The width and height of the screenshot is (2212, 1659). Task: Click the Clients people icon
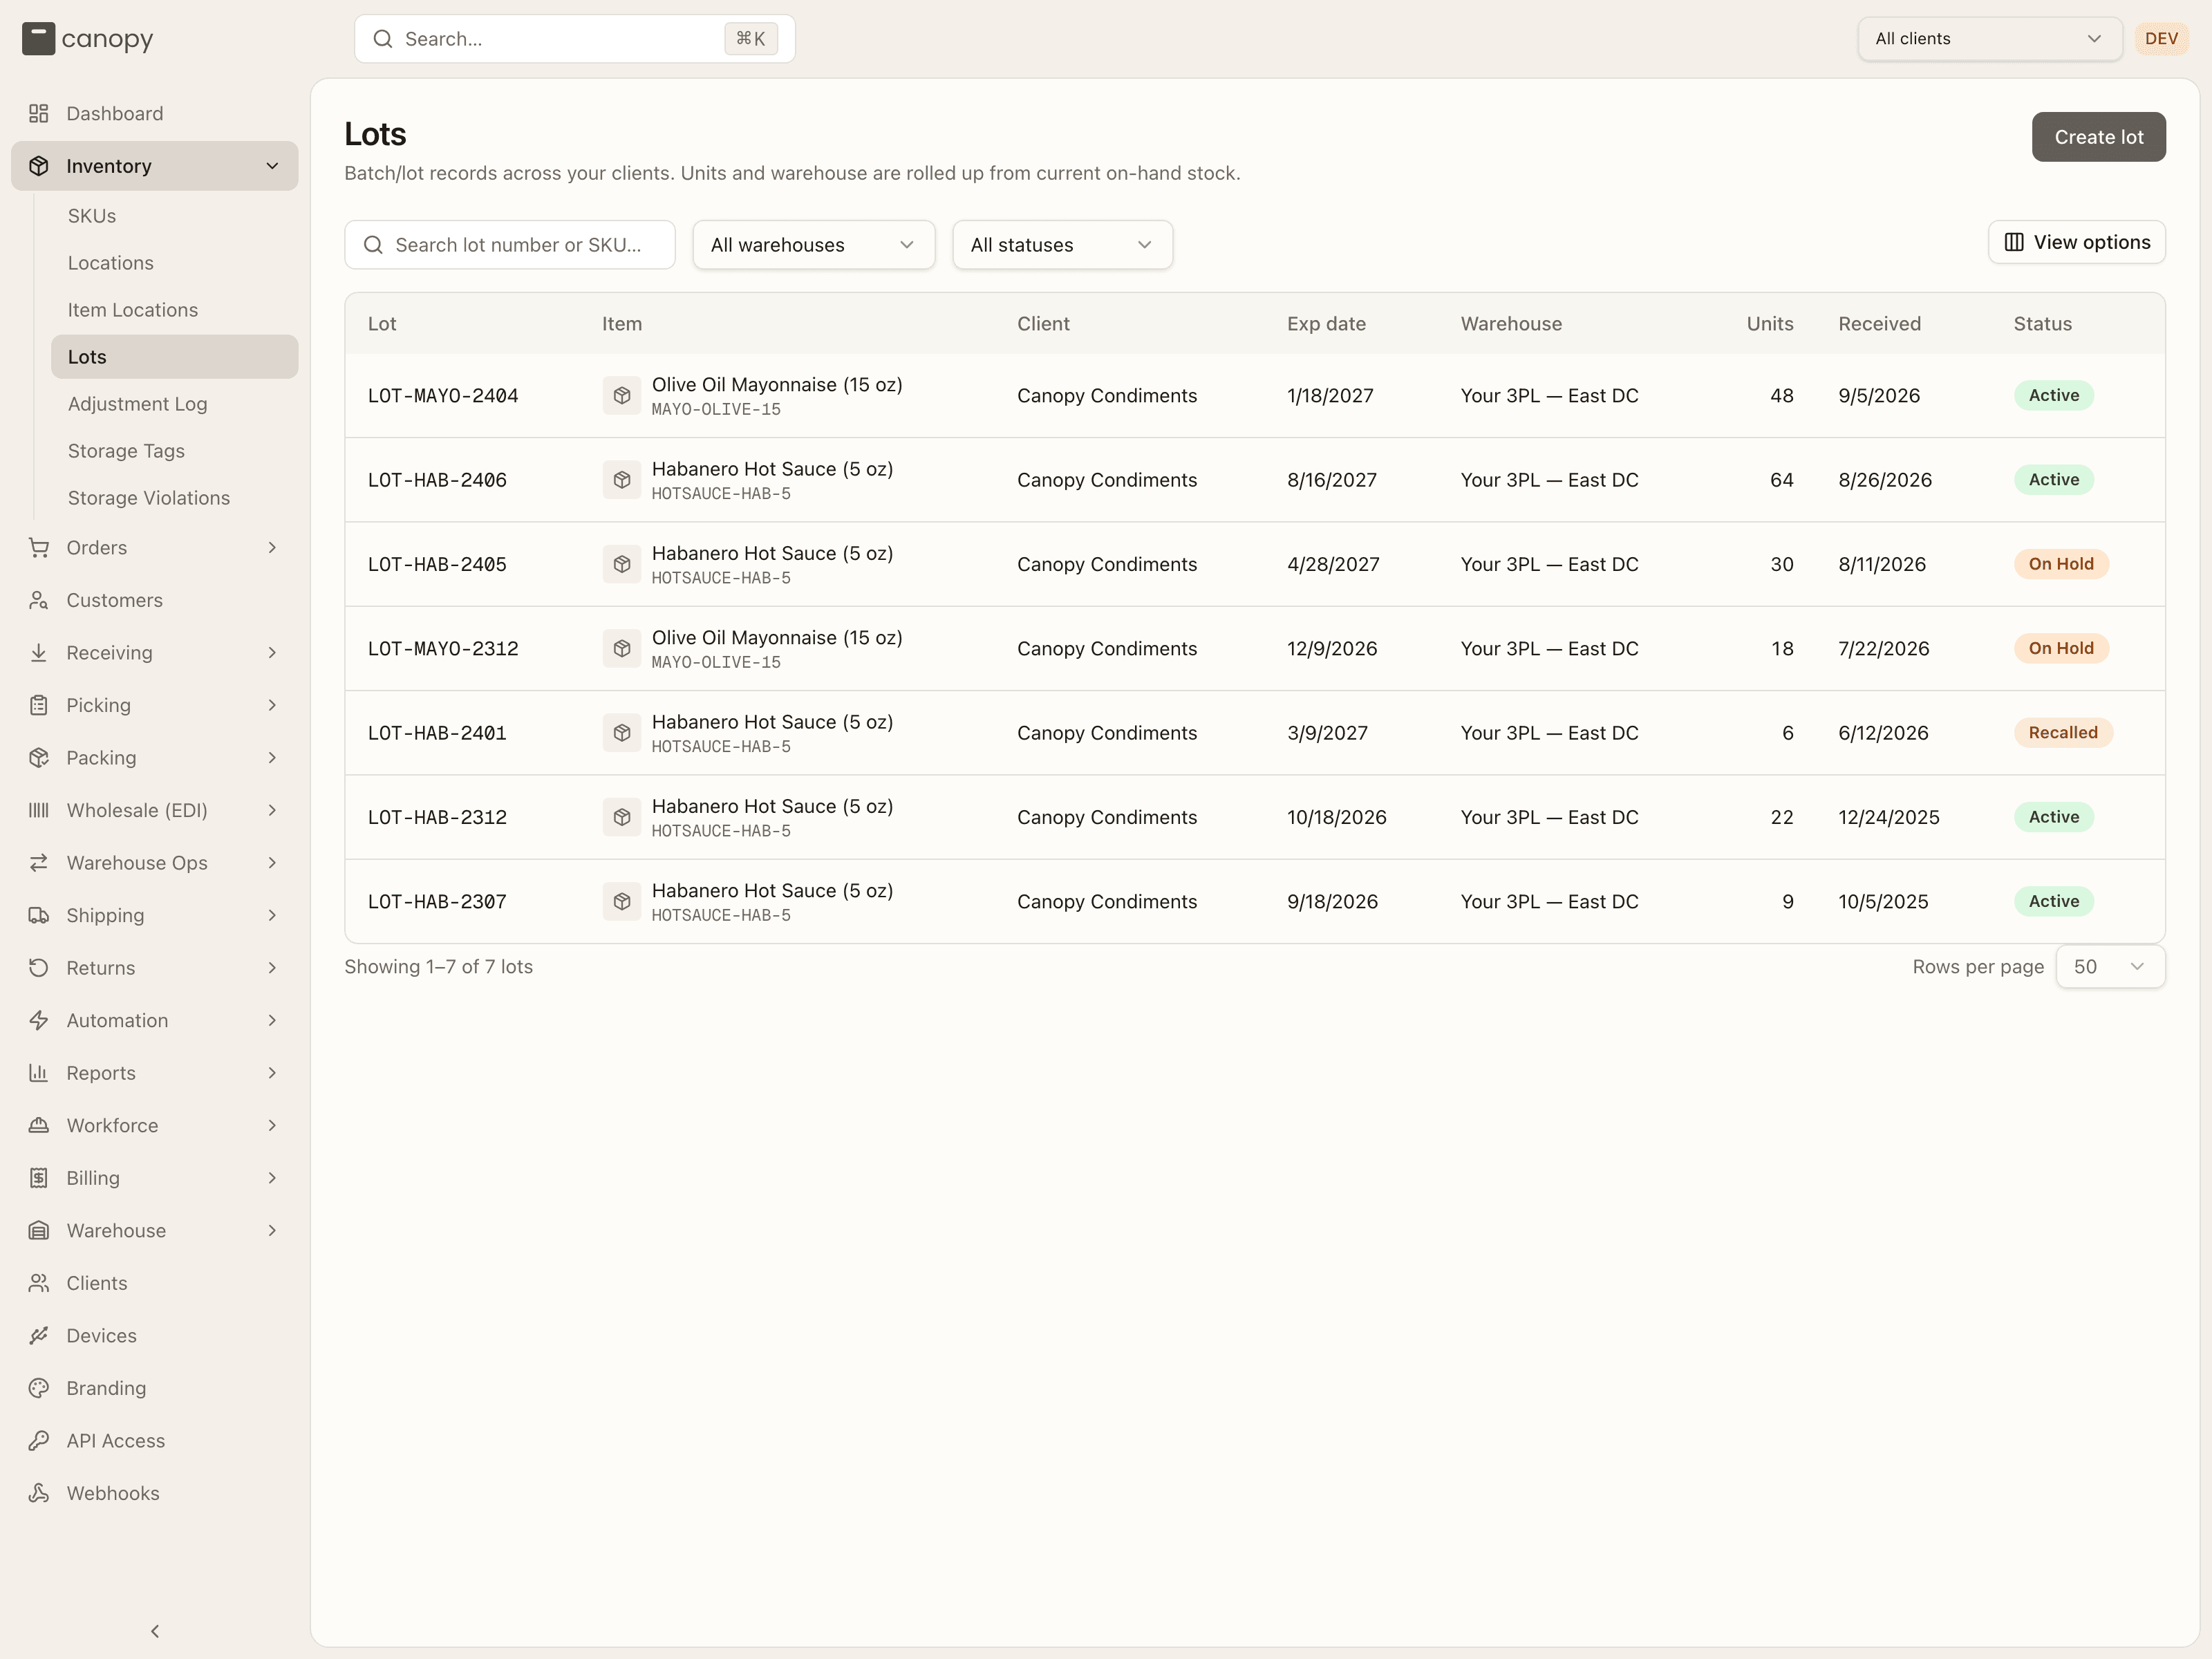39,1283
